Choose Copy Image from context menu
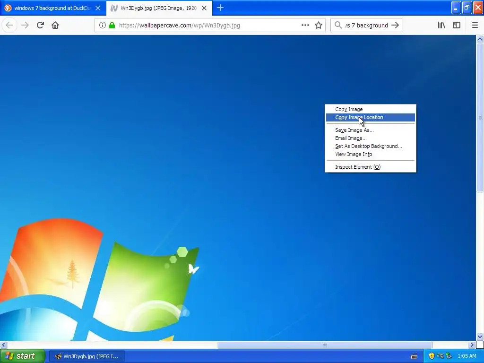This screenshot has width=484, height=363. (x=371, y=109)
